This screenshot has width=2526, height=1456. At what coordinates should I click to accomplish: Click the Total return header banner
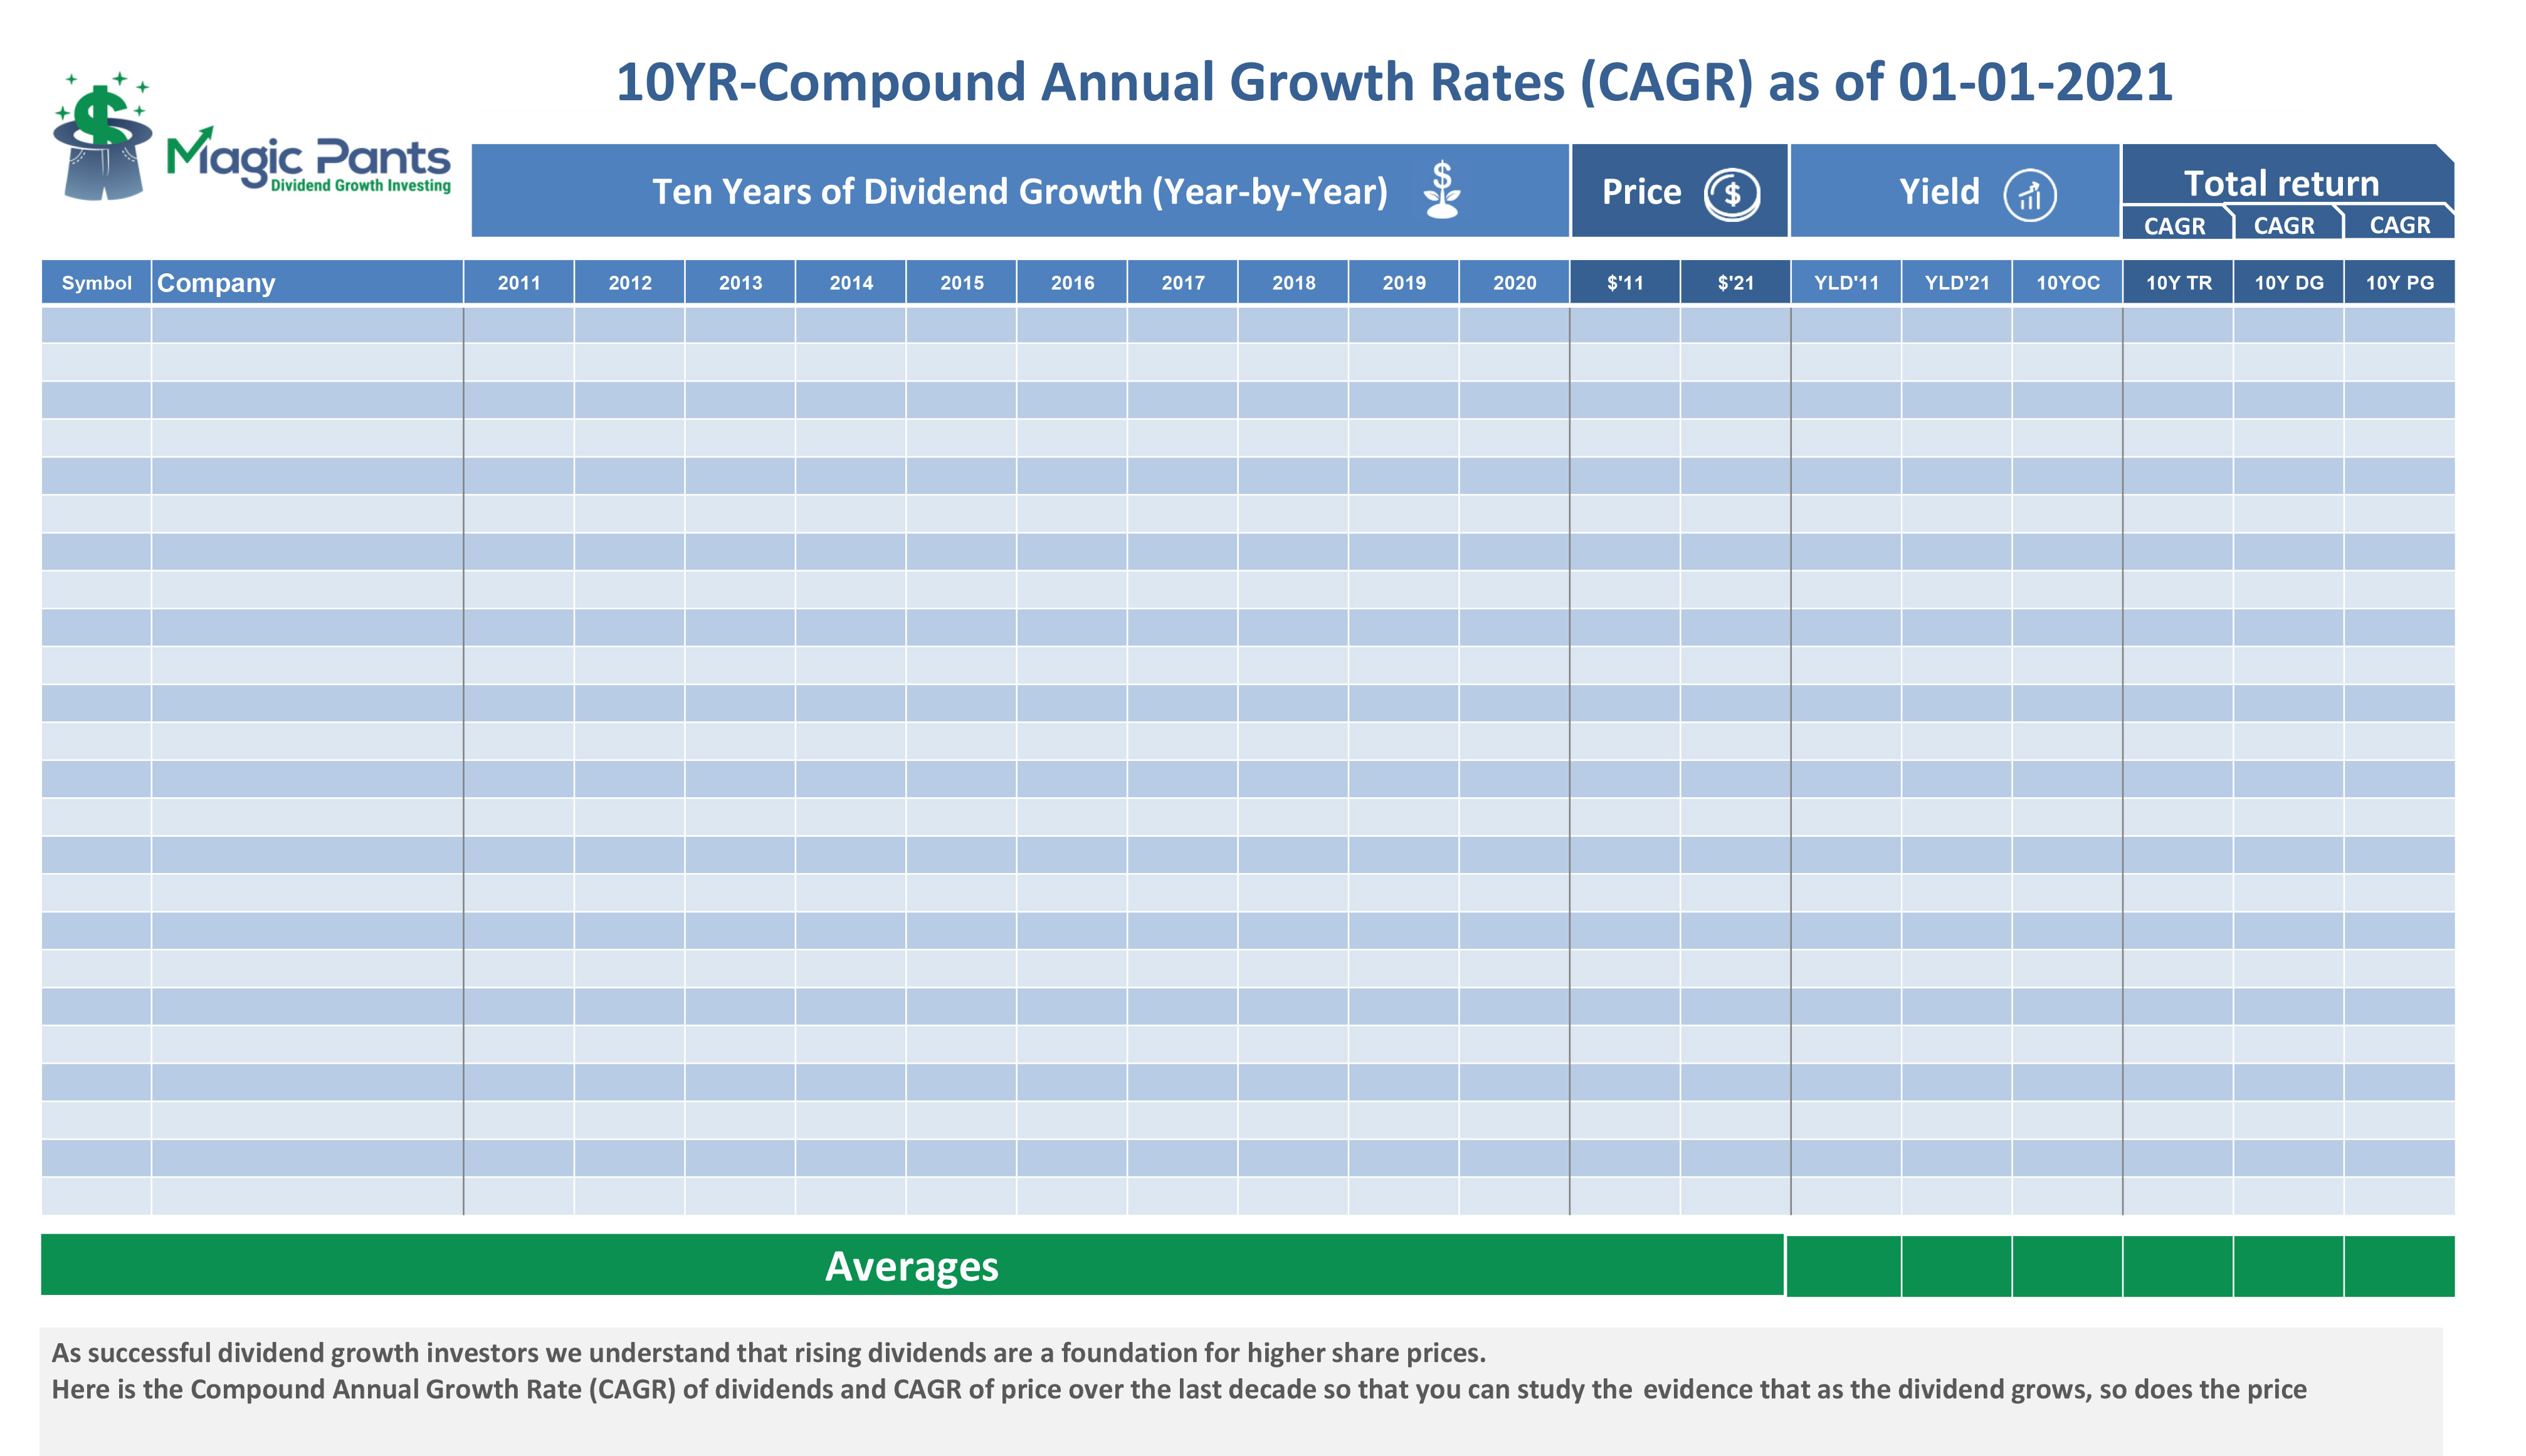tap(2281, 183)
